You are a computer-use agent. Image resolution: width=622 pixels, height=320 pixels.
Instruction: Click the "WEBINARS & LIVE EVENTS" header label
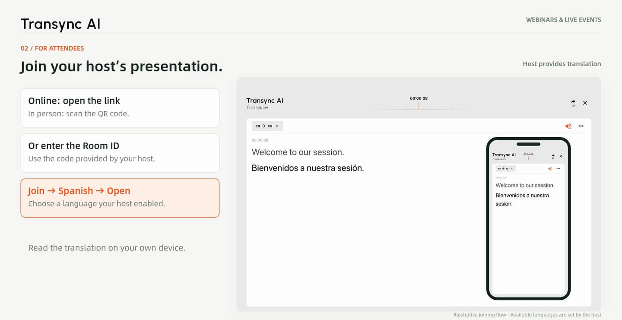pyautogui.click(x=563, y=20)
